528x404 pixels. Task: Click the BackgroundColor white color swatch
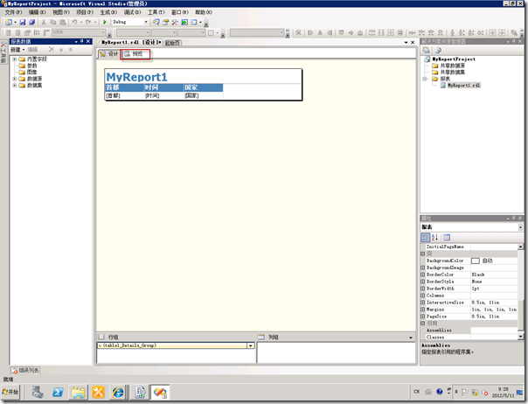[x=476, y=261]
